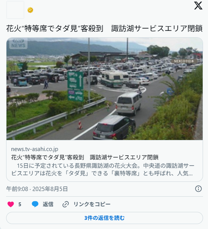
Task: Open the blank profile avatar
Action: (15, 10)
